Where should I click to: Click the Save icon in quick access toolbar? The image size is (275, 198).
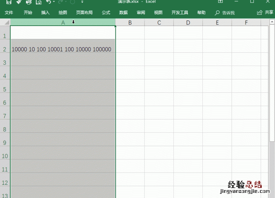click(x=8, y=2)
